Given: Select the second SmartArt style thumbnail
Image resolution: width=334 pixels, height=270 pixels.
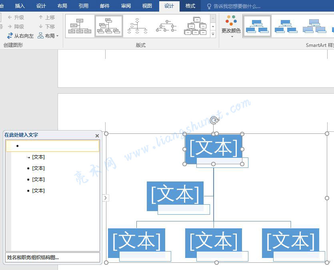Looking at the screenshot, I should point(286,26).
